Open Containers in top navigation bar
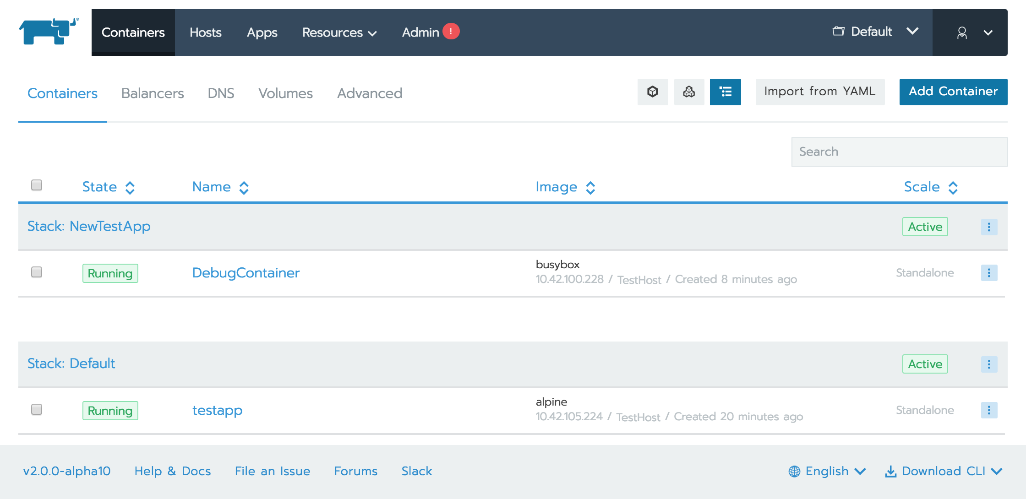This screenshot has width=1026, height=499. 133,33
